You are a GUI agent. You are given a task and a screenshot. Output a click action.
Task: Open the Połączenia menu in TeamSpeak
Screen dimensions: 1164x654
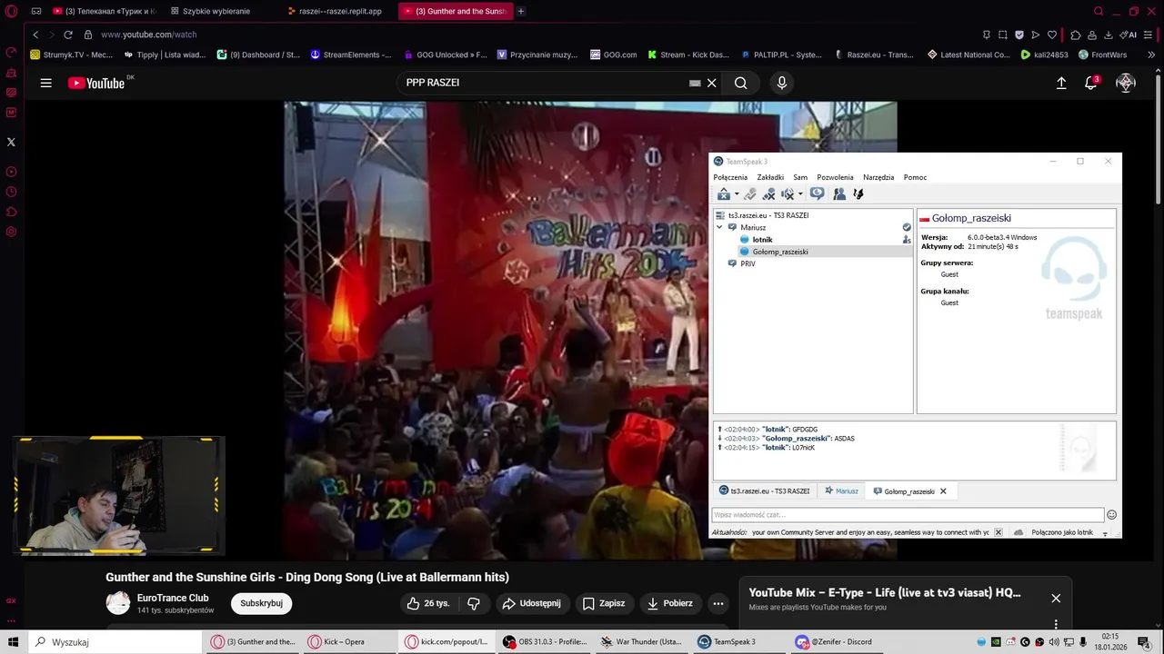tap(730, 177)
